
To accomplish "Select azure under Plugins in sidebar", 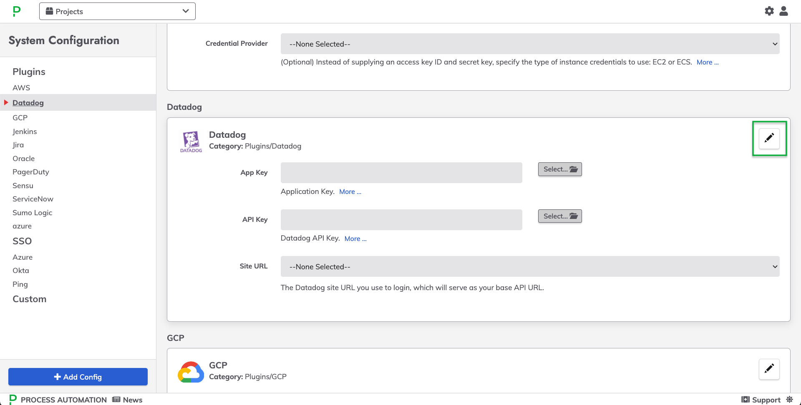I will 22,226.
